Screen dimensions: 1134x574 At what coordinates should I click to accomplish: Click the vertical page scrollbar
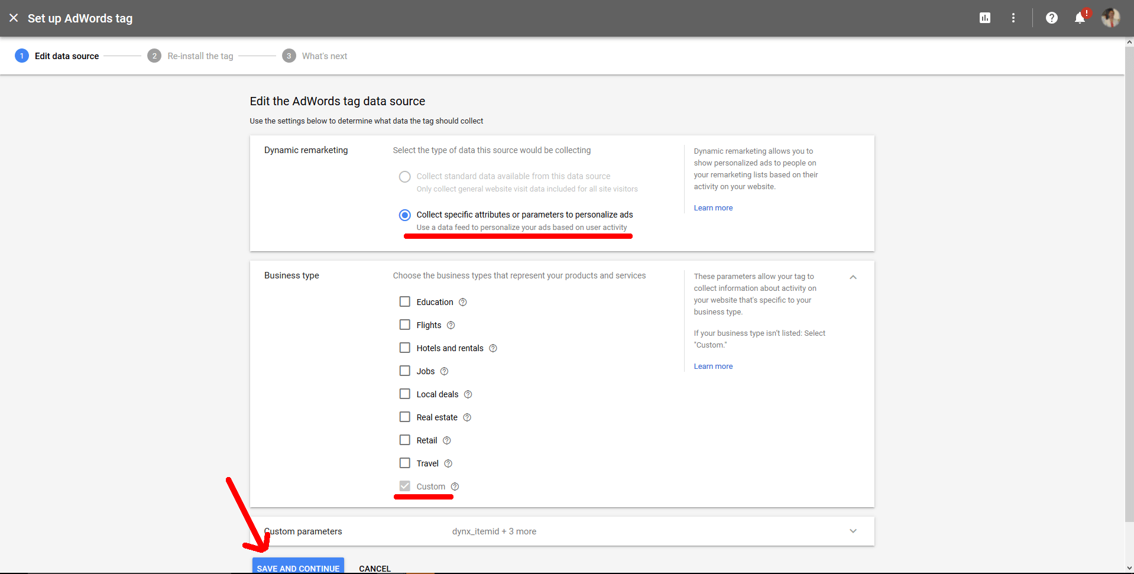pos(1129,284)
